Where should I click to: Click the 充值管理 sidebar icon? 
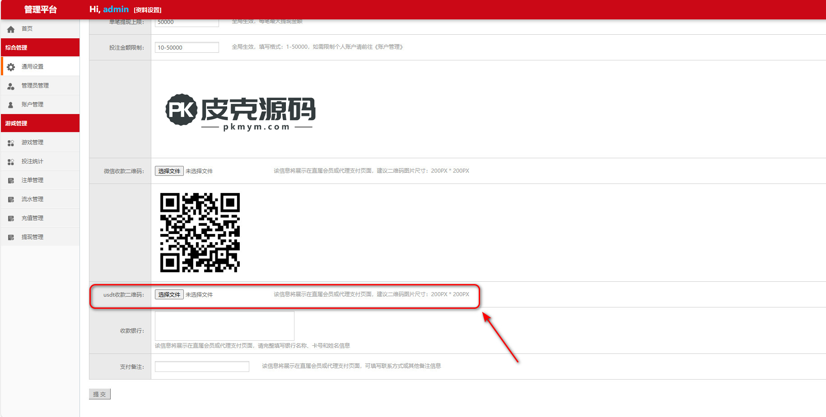(x=11, y=219)
